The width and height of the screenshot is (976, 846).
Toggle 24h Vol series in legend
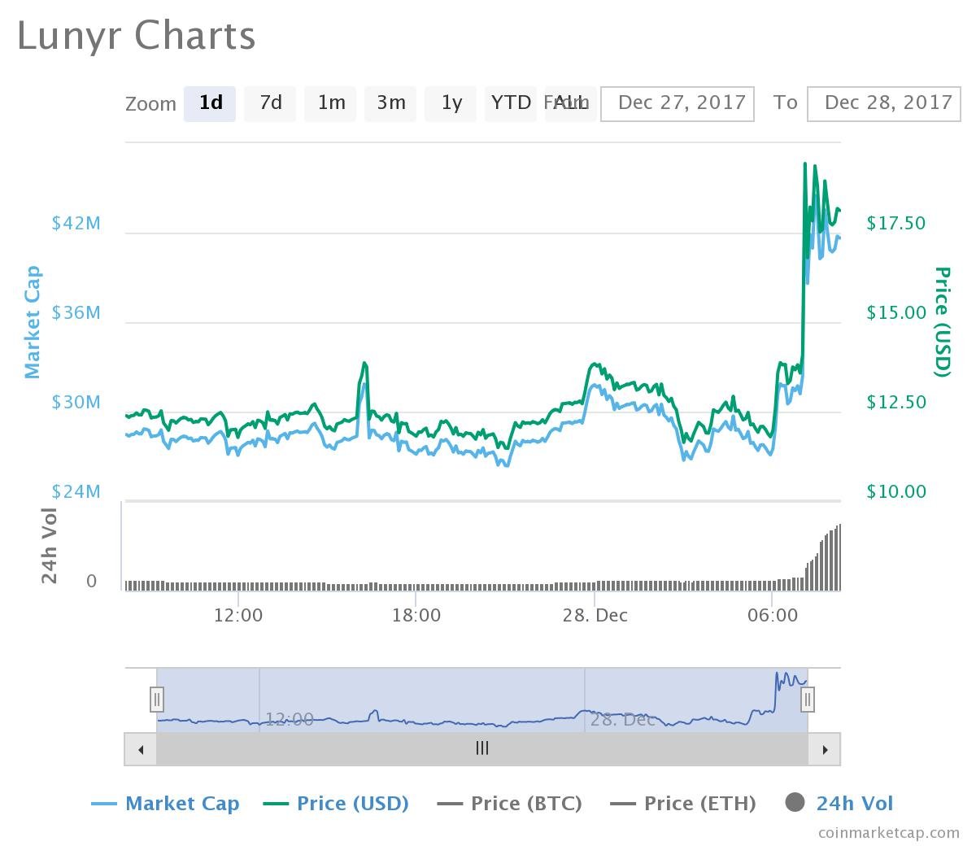[839, 804]
